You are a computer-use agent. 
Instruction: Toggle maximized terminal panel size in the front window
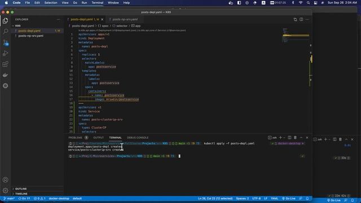301,138
